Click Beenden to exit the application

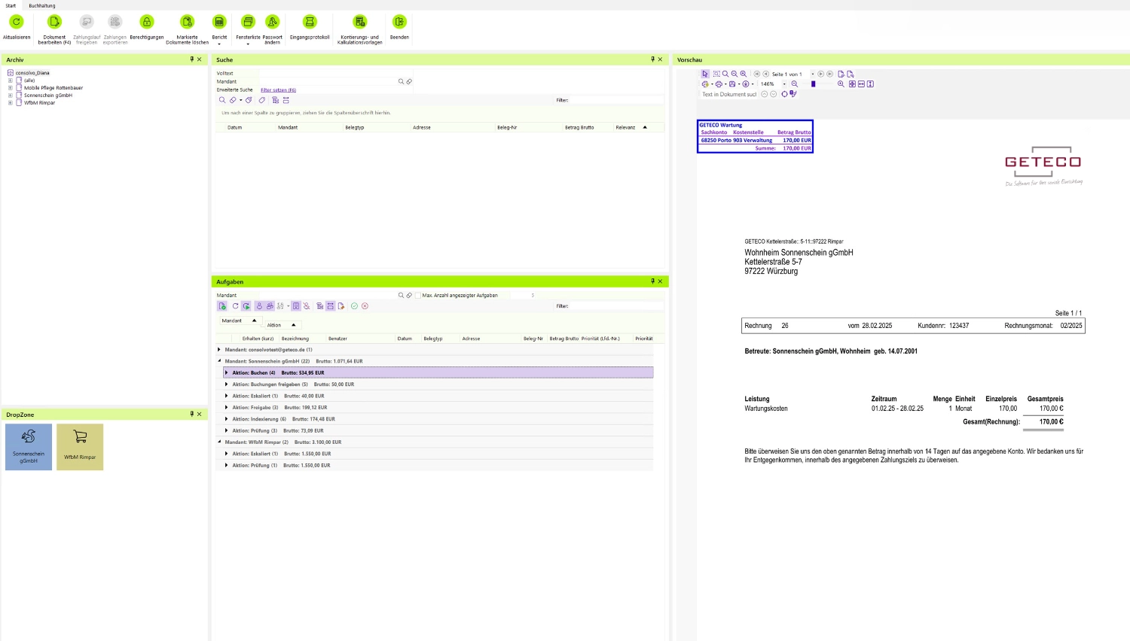399,23
